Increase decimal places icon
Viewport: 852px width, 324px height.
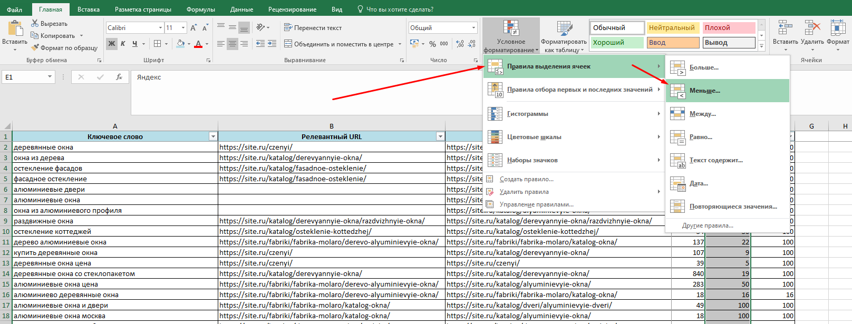click(460, 44)
